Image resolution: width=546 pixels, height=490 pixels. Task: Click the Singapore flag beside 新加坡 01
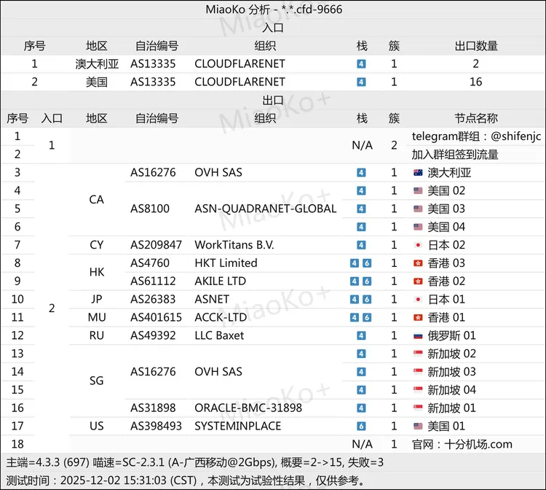click(417, 408)
